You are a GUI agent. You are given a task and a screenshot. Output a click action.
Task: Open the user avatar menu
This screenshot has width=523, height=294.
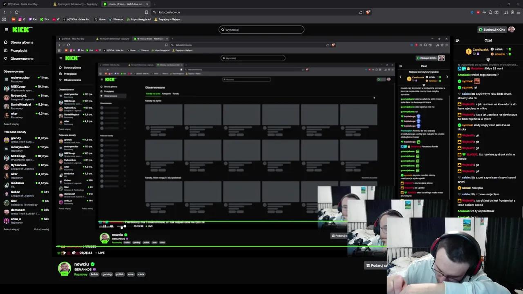[512, 29]
